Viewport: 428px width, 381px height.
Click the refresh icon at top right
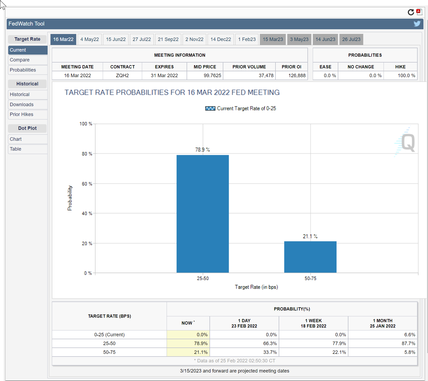pyautogui.click(x=411, y=12)
